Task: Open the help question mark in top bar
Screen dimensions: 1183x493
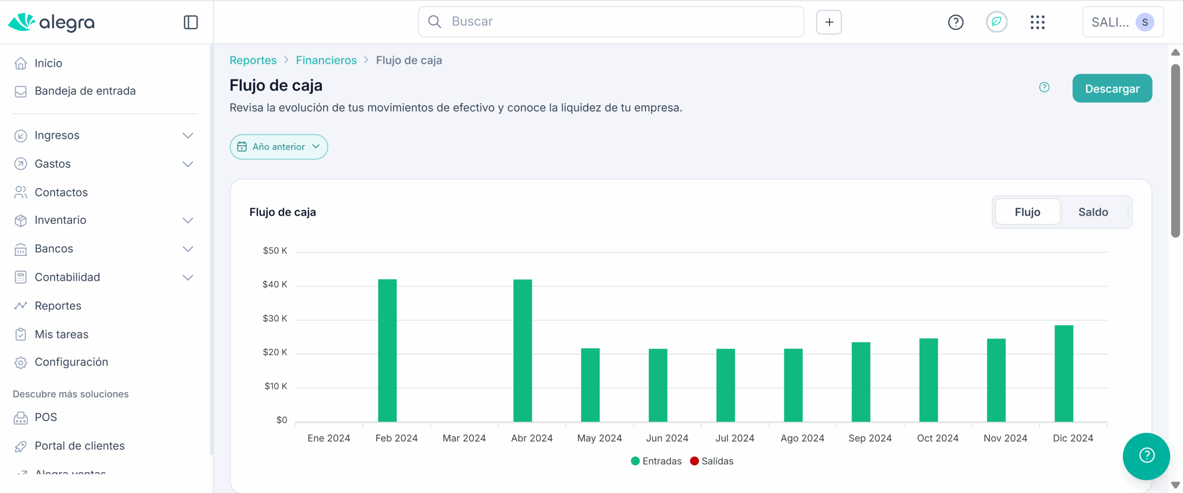Action: click(955, 22)
